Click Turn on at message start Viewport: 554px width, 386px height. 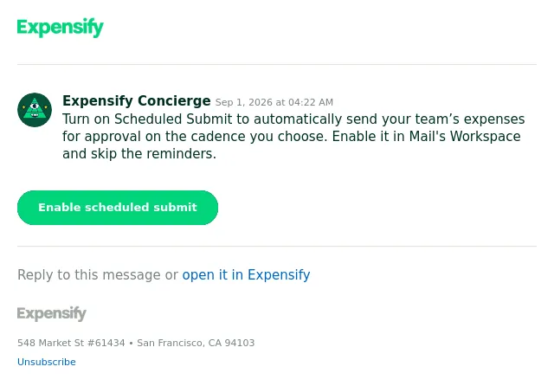[87, 119]
